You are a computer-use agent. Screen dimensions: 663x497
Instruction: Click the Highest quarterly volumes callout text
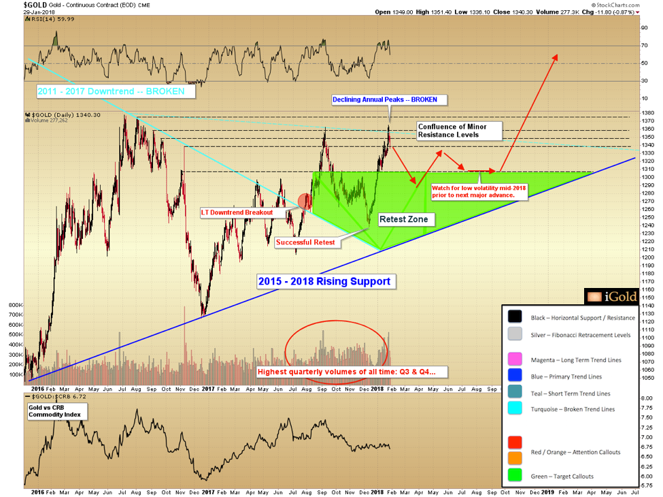[352, 372]
